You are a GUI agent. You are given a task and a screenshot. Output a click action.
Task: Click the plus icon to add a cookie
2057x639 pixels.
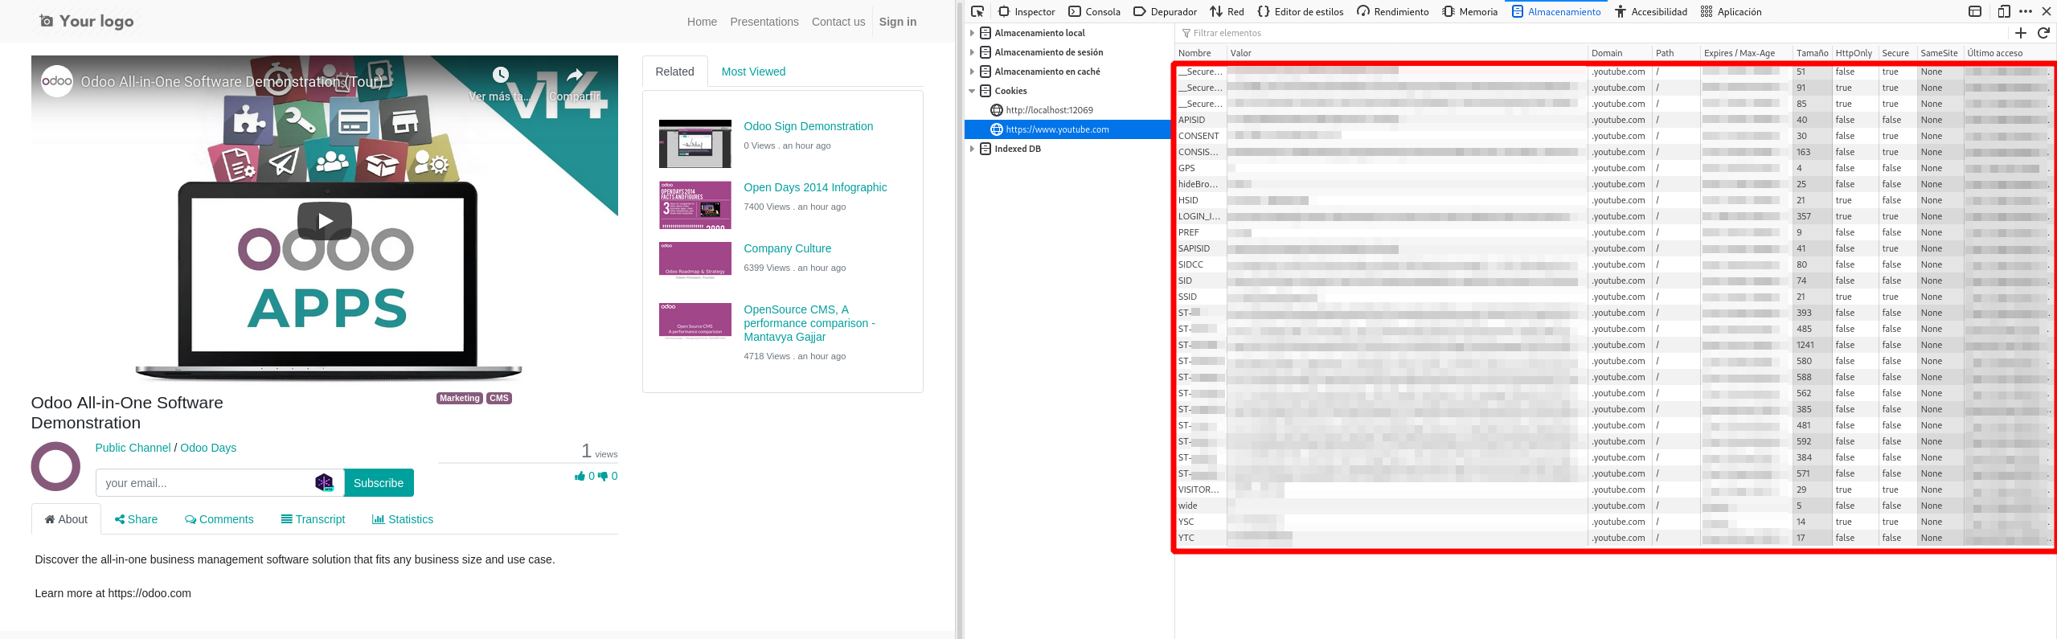[x=2021, y=33]
